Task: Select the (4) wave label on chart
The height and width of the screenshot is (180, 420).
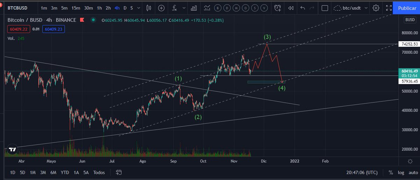Action: (x=282, y=88)
